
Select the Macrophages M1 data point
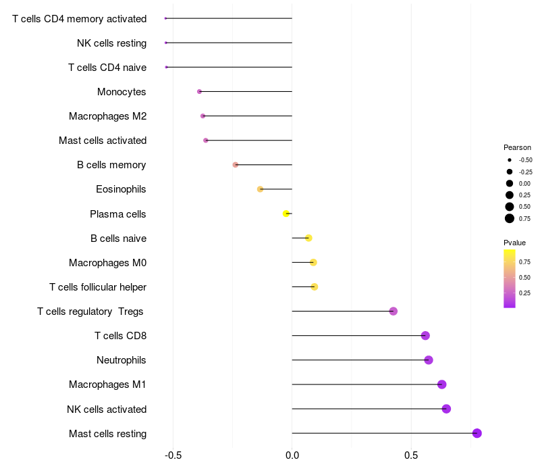(x=441, y=384)
